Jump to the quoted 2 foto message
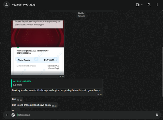Viewport: 163px width, 120px height. coord(57,83)
